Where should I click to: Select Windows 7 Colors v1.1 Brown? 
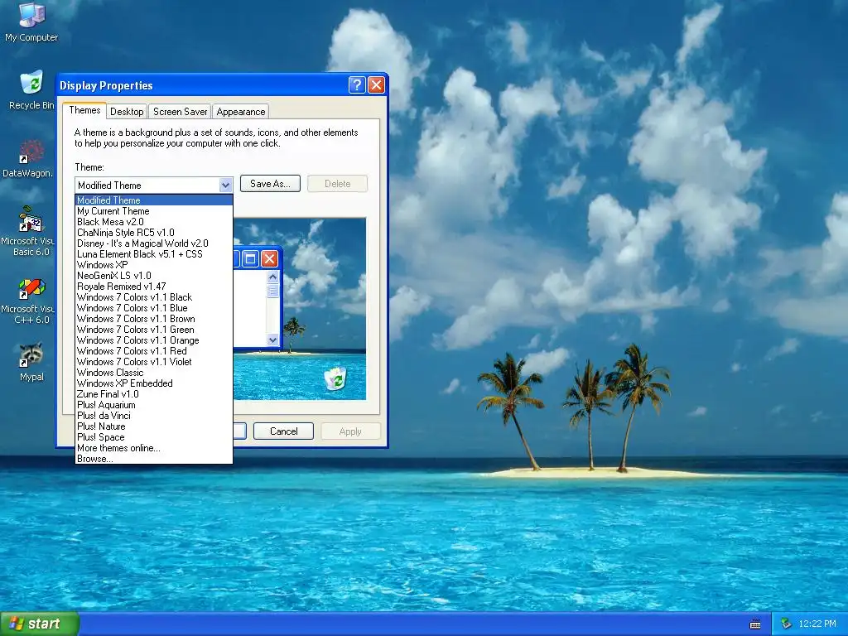153,319
